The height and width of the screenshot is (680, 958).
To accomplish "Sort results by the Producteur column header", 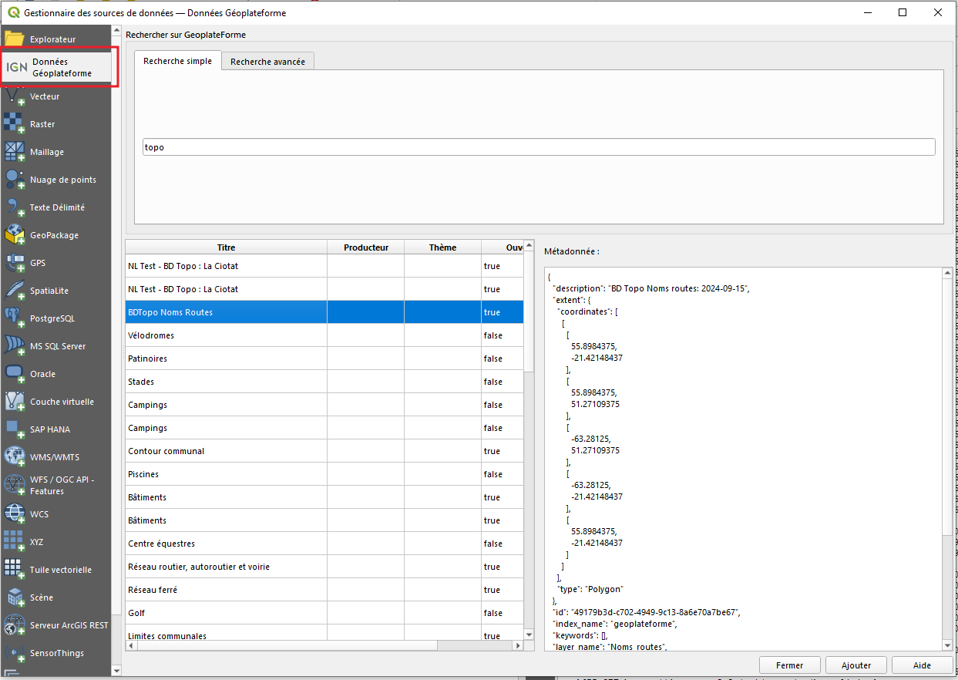I will pyautogui.click(x=366, y=247).
